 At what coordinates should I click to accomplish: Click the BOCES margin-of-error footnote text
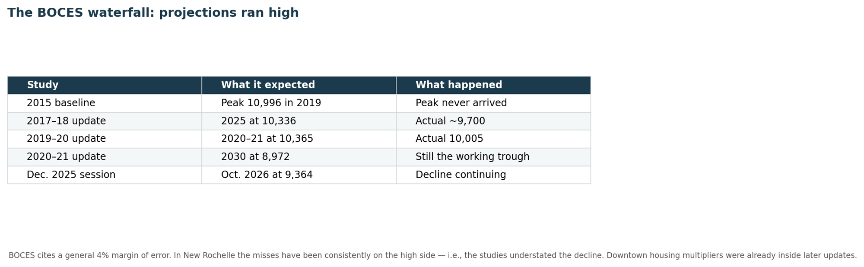point(432,255)
